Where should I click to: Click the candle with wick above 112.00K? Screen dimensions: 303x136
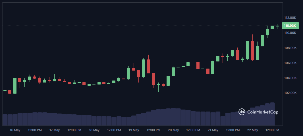[272, 24]
